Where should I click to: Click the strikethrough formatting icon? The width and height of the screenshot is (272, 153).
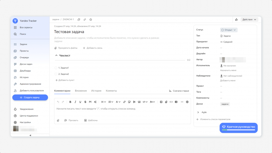[85, 102]
